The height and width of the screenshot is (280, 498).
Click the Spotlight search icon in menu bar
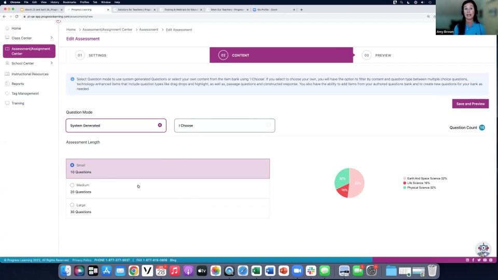[402, 2]
